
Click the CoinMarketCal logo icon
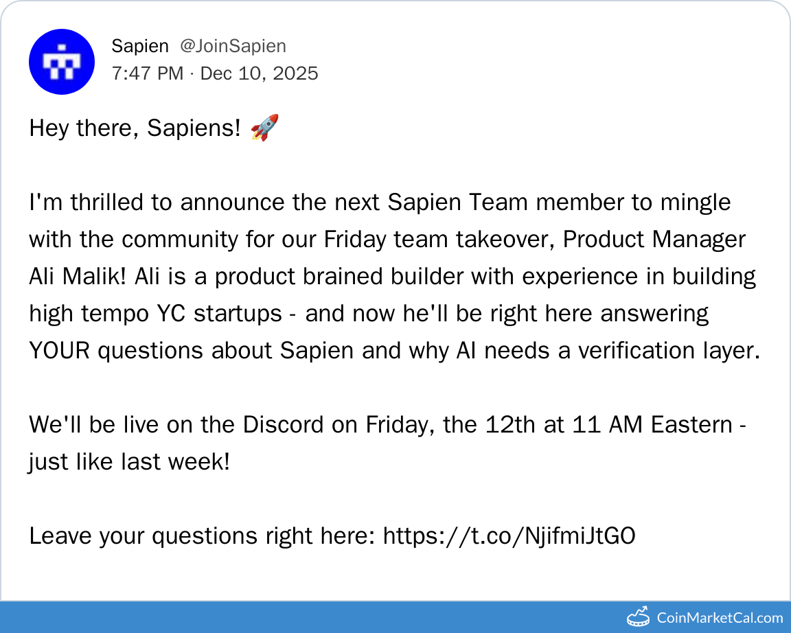(638, 617)
